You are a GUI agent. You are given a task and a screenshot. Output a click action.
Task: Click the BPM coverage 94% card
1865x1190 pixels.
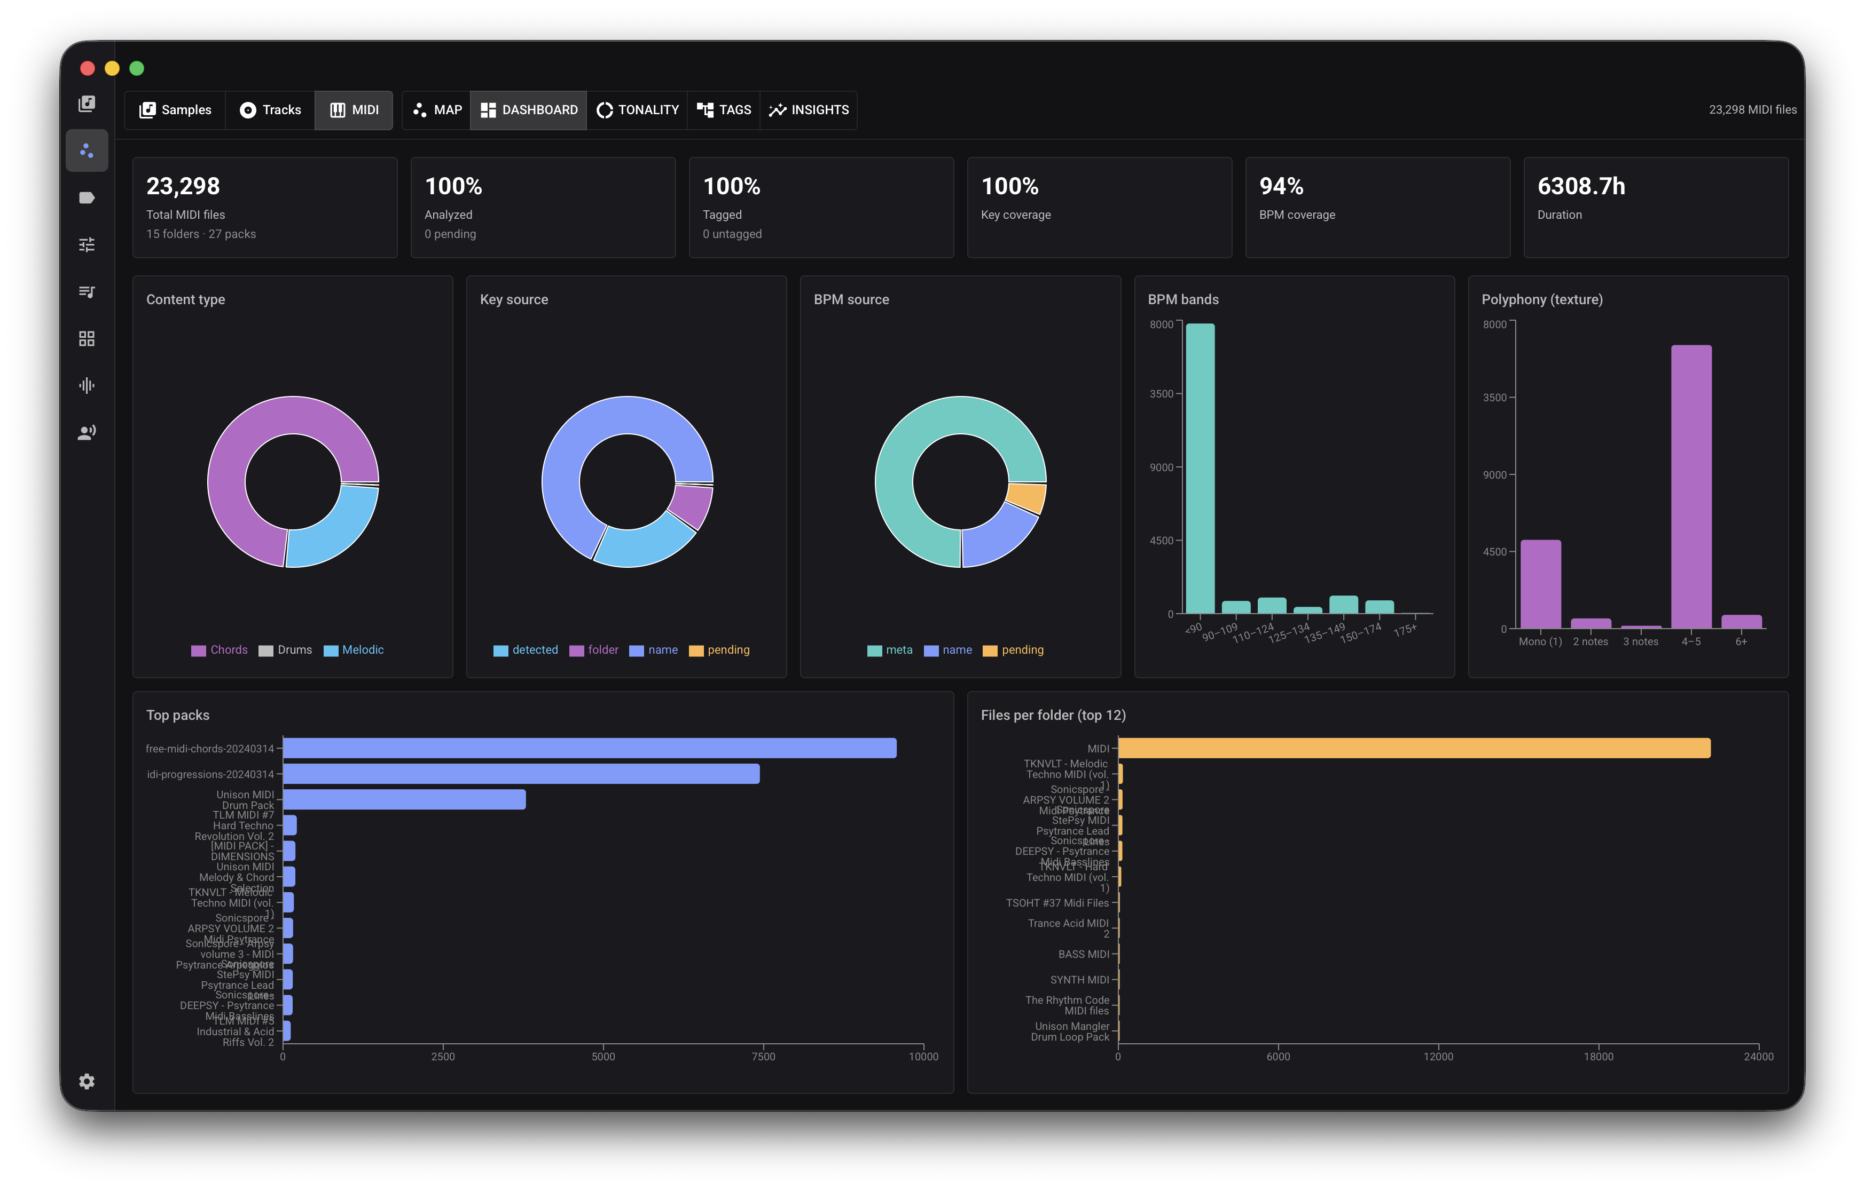click(x=1377, y=208)
